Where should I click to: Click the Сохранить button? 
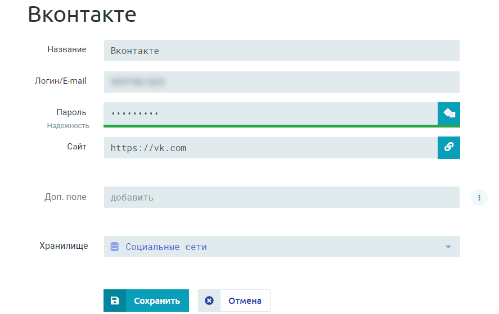click(146, 301)
